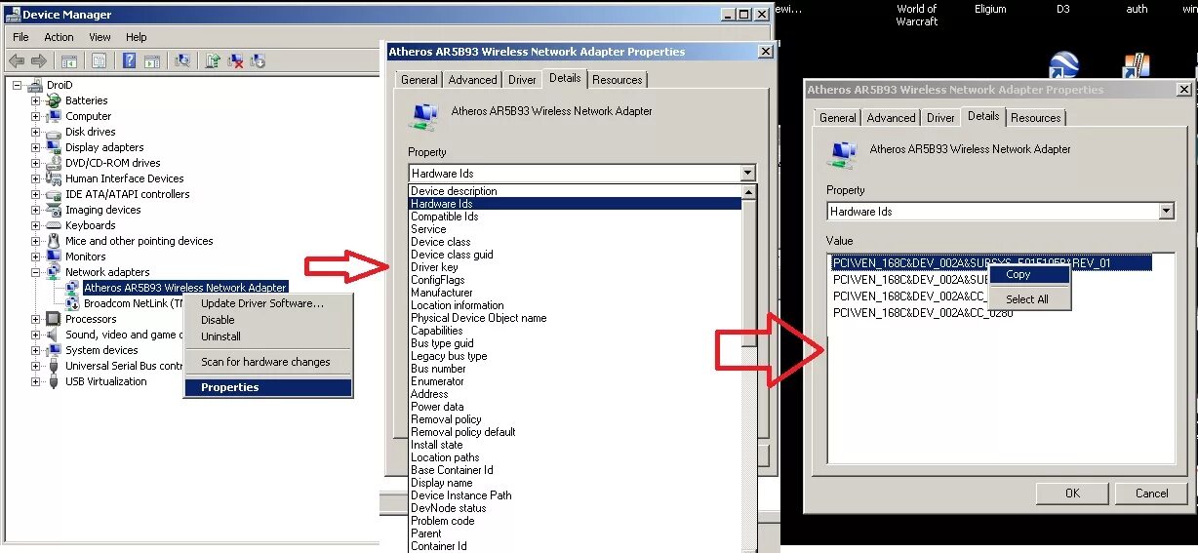Collapse the Network adapters node
Screen dimensions: 1198x553
click(x=36, y=272)
